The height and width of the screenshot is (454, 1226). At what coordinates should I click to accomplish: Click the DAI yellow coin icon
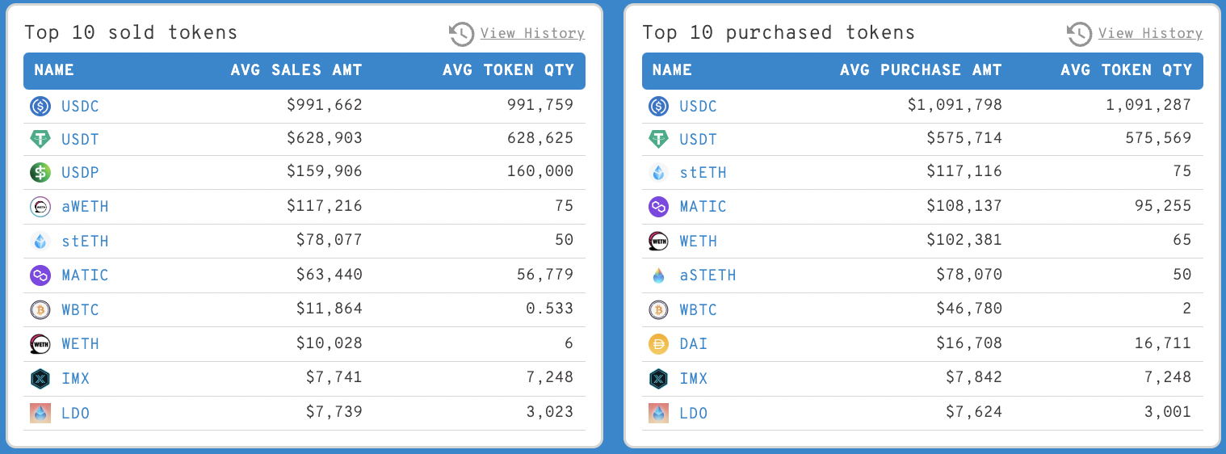(658, 344)
